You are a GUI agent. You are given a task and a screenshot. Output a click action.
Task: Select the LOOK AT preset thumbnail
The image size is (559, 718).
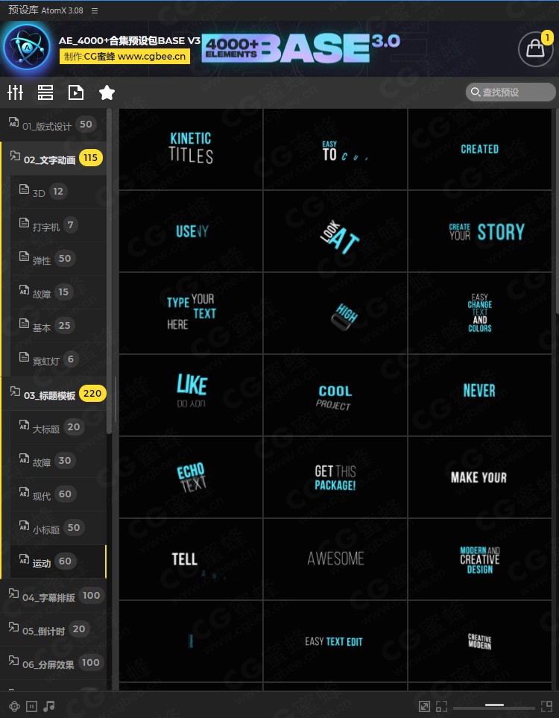coord(335,231)
